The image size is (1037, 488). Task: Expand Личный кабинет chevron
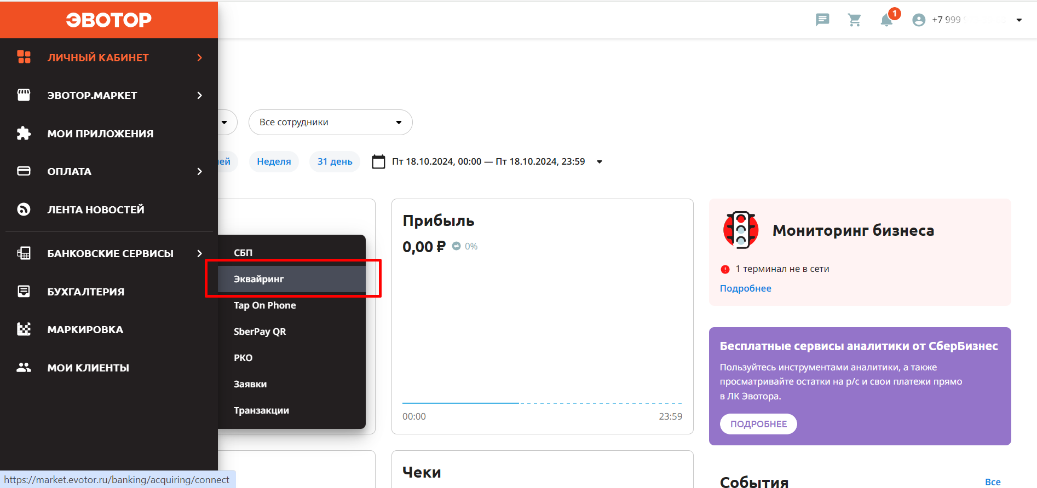200,57
